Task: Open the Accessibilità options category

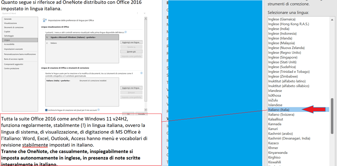Action: 9,44
